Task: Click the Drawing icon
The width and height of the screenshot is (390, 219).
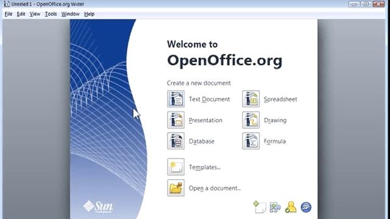Action: coord(250,120)
